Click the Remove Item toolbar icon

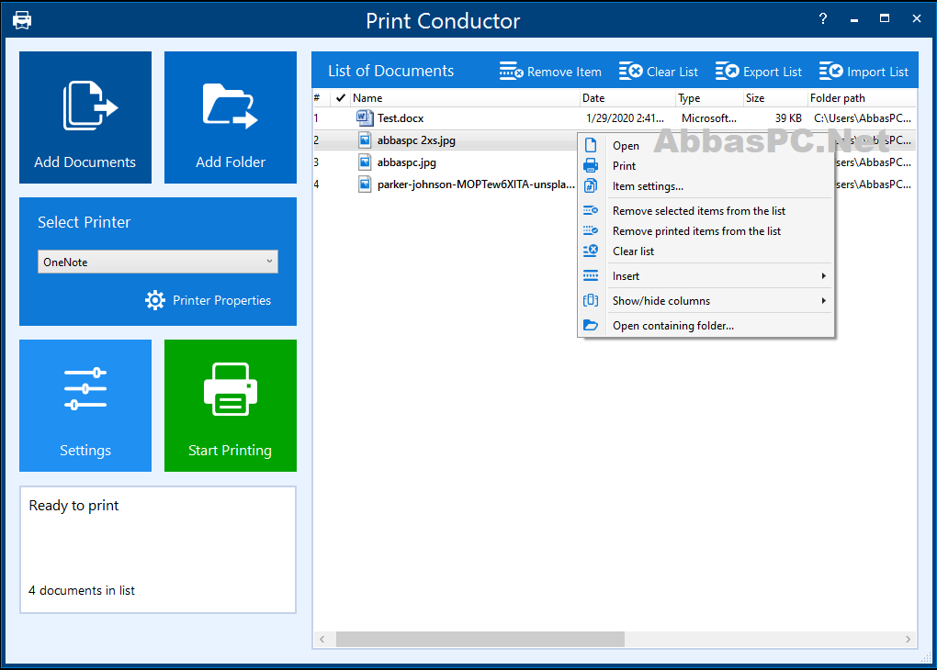pyautogui.click(x=512, y=71)
